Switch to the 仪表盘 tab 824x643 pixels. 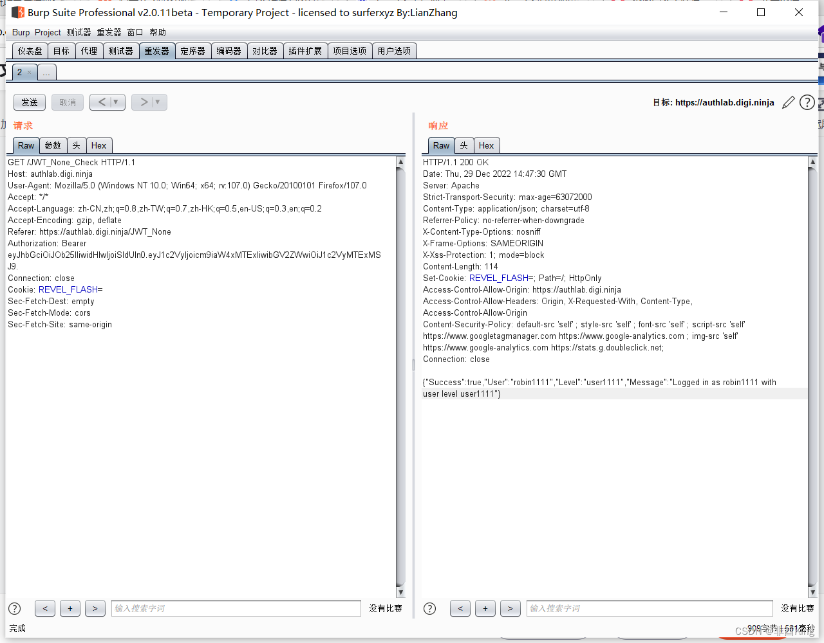point(30,51)
